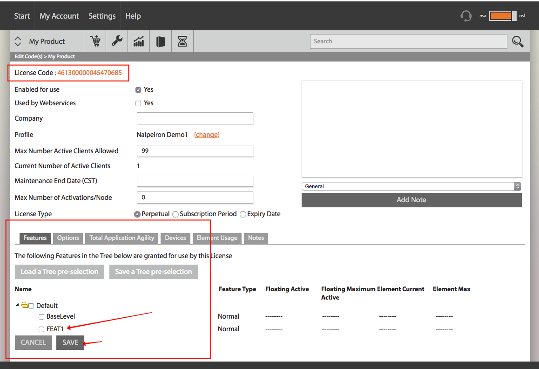Open the book documentation icon
The image size is (539, 369).
coord(161,41)
